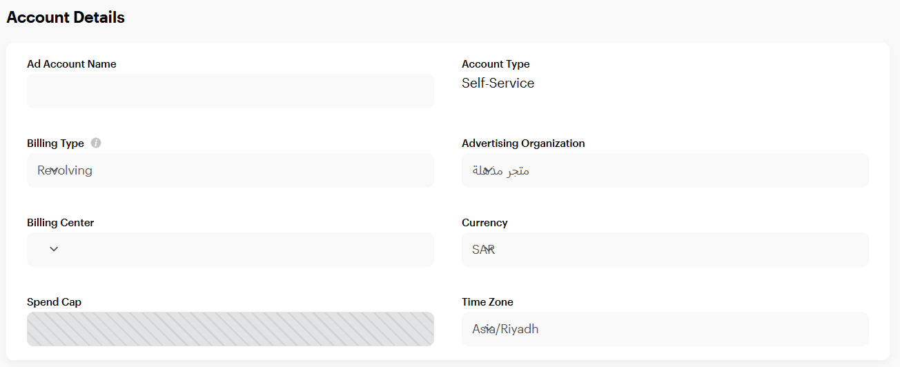Image resolution: width=900 pixels, height=367 pixels.
Task: Click the Account Details heading
Action: [66, 18]
